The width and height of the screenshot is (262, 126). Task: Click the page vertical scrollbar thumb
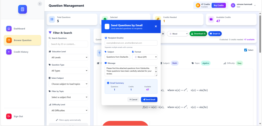[260, 34]
